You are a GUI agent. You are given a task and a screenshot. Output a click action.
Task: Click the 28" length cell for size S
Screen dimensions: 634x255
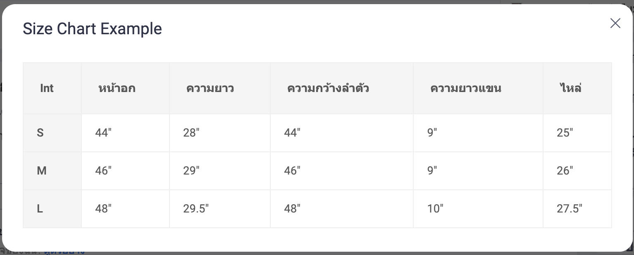coord(220,133)
